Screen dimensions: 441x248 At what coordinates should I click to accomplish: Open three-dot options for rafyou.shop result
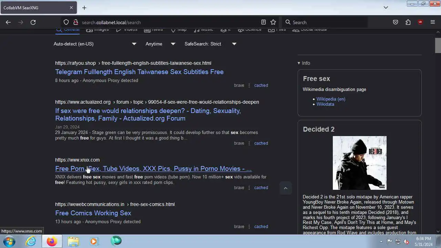249,85
